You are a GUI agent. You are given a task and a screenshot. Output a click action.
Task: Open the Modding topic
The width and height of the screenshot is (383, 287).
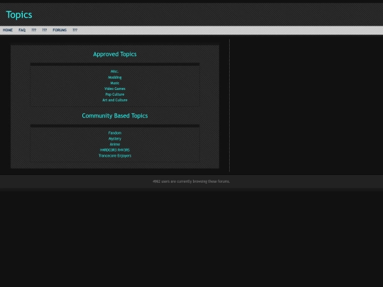pos(115,77)
